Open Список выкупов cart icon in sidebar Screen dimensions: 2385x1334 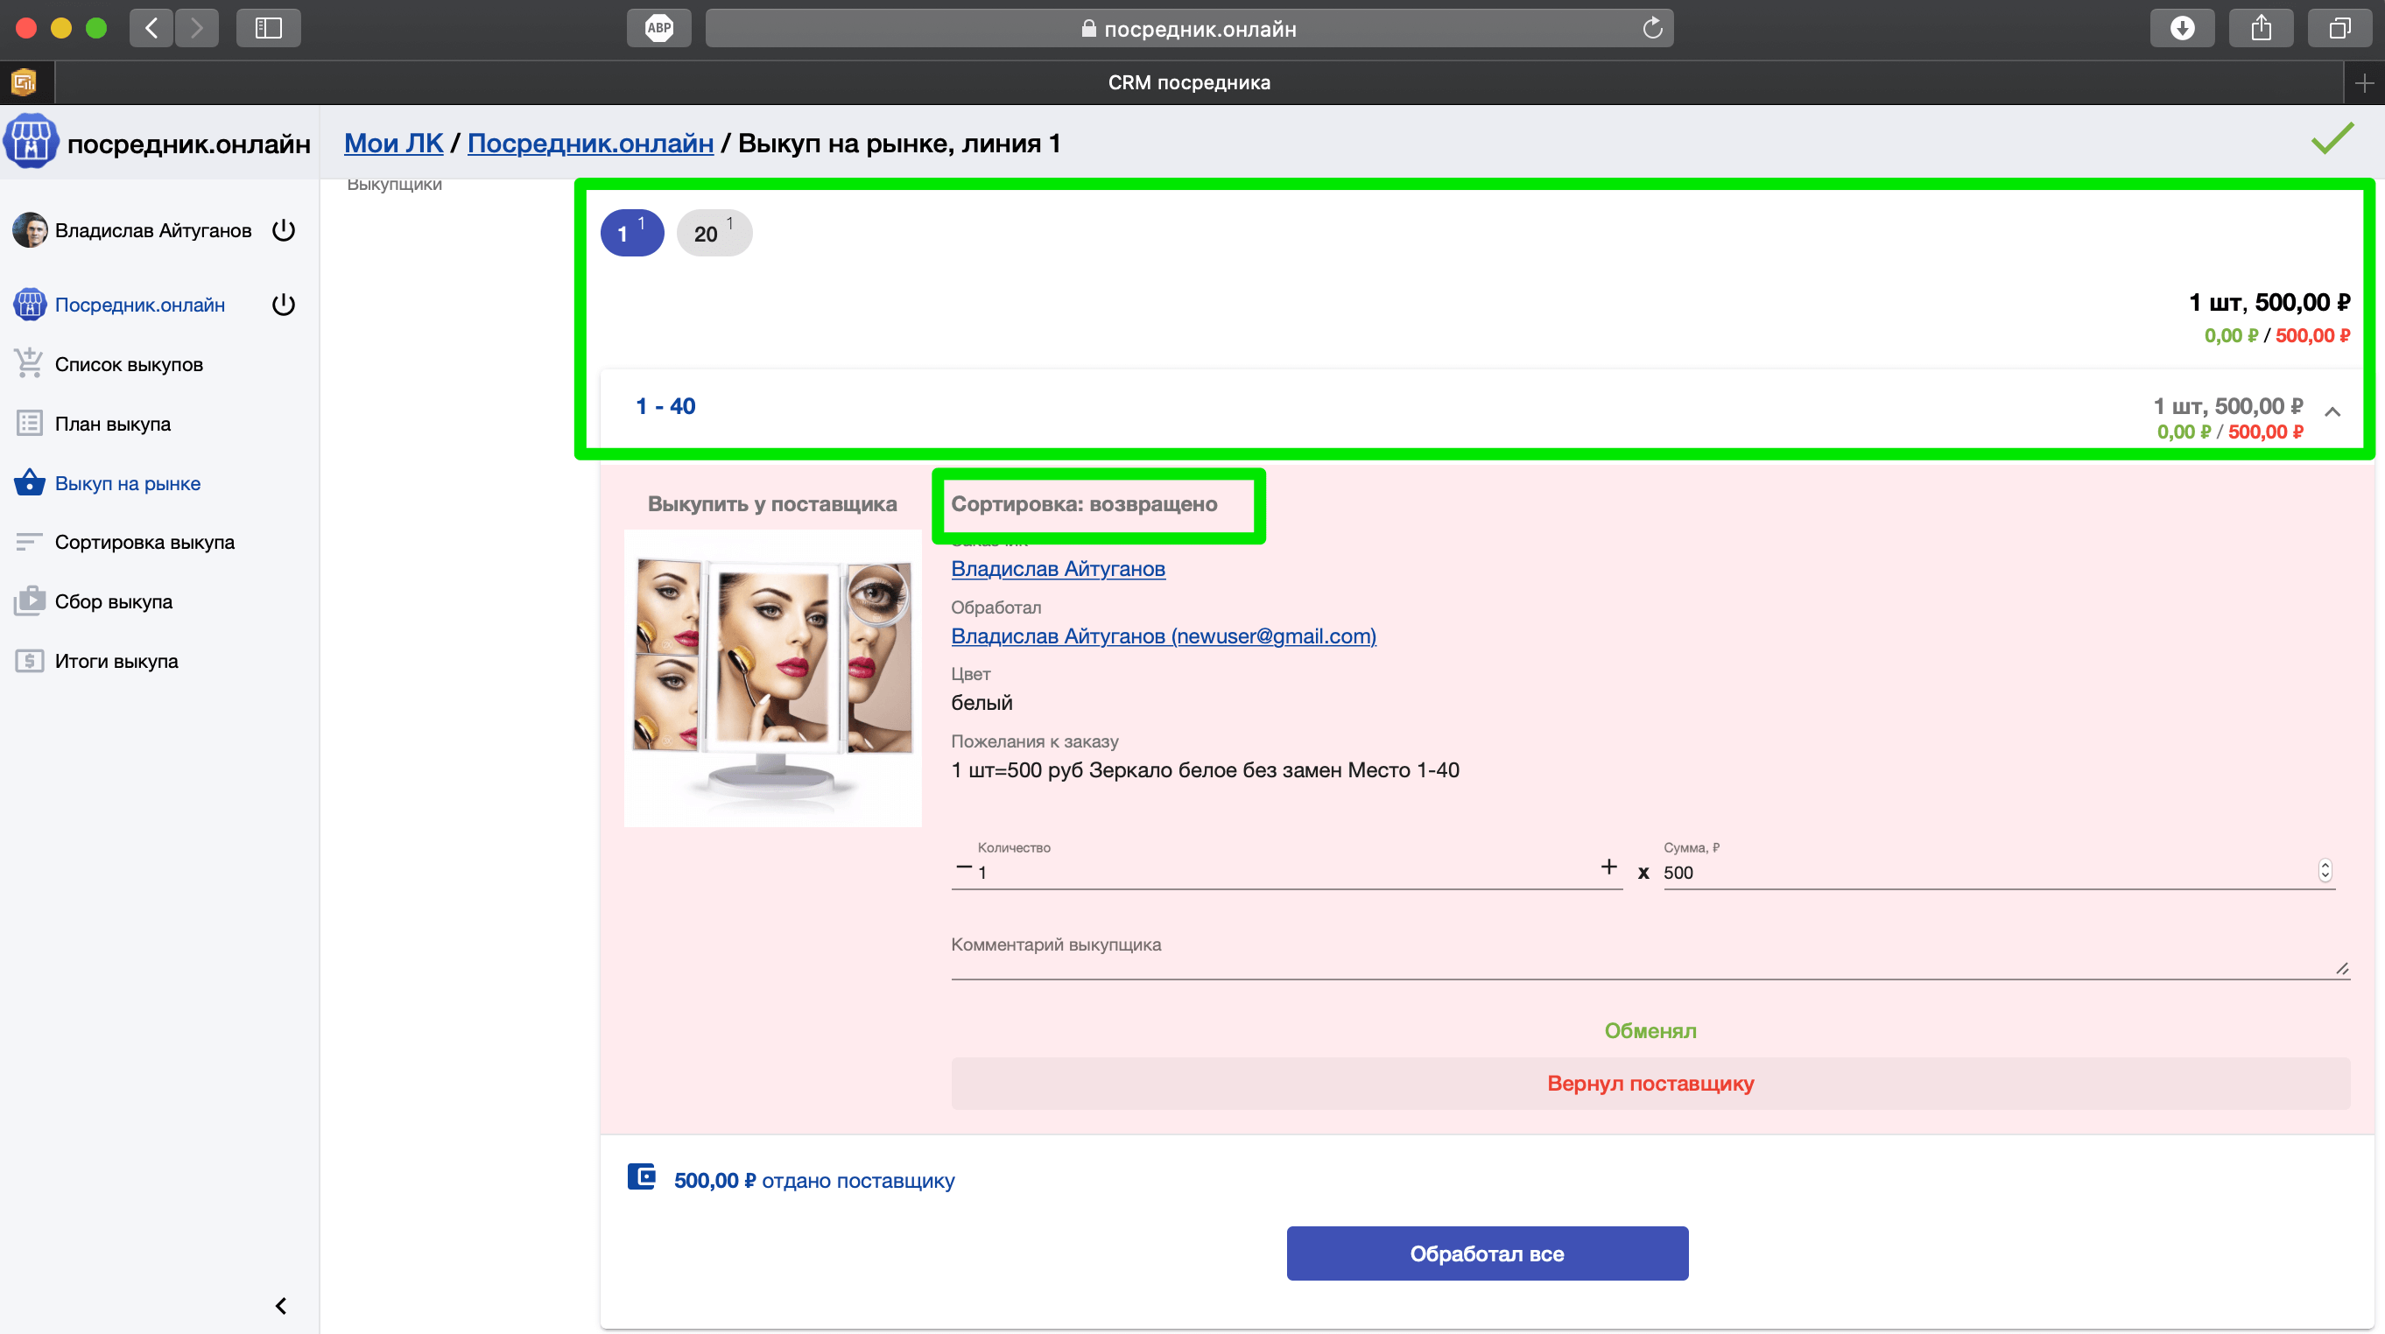(29, 364)
